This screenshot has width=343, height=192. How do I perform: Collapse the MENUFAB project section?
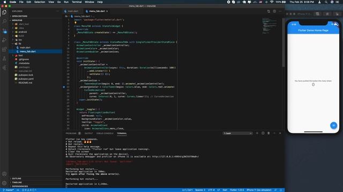17,20
